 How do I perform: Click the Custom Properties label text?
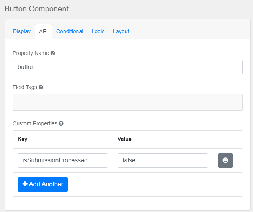35,124
